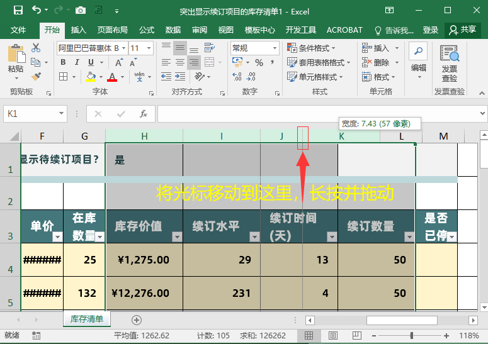Click the 登录 (Sign in) link
Screen dimensions: 488x344
[431, 30]
